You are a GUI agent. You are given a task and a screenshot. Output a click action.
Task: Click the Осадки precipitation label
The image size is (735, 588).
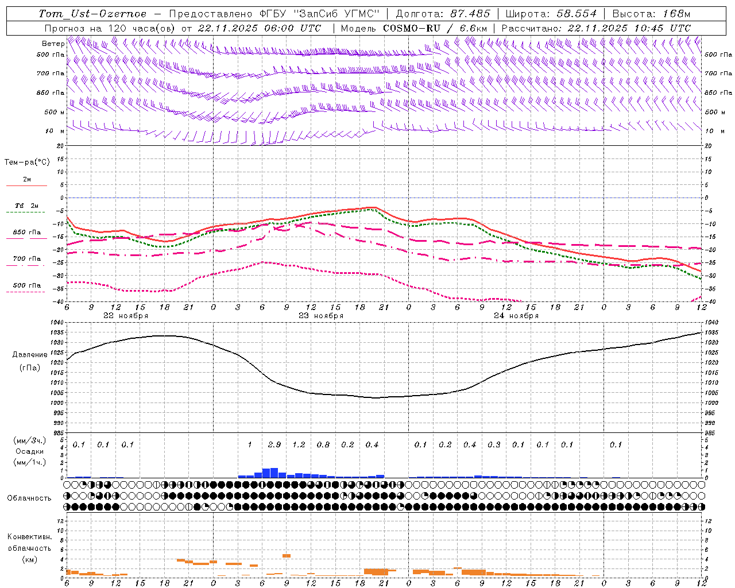tap(29, 451)
